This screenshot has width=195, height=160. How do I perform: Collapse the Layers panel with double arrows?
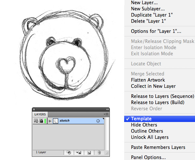pos(107,109)
